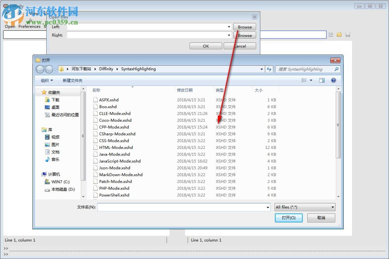Open the 组织 organize dropdown
Viewport: 389px width, 259px height.
(47, 80)
